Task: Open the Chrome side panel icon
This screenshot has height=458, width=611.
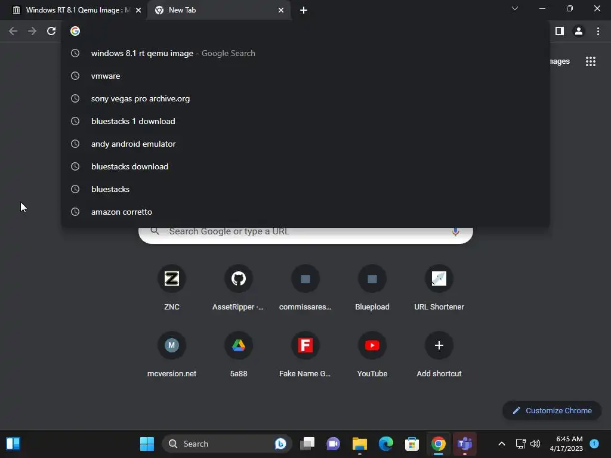Action: pyautogui.click(x=560, y=31)
